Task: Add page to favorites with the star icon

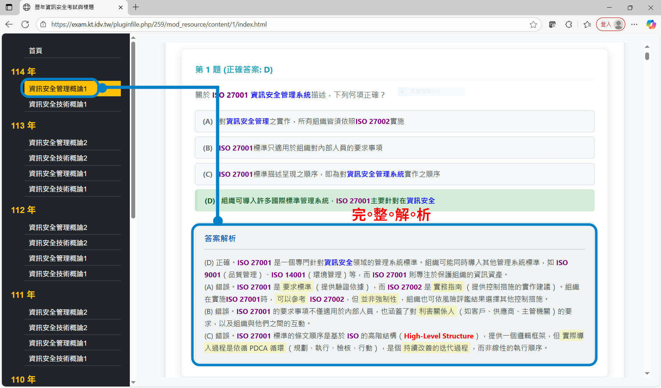Action: coord(533,24)
